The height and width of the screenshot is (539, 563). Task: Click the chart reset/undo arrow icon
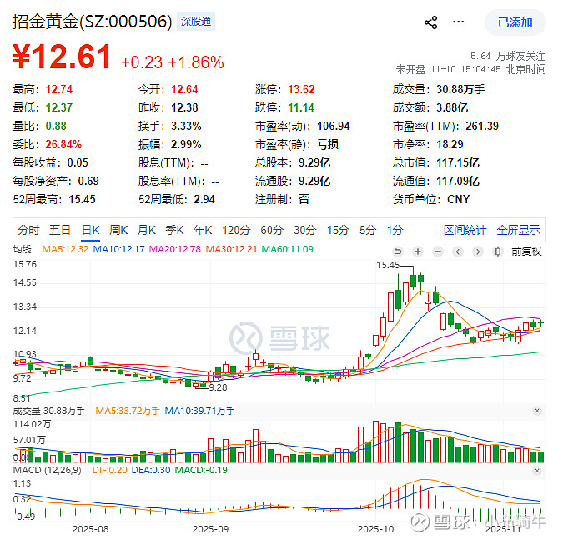coord(398,252)
